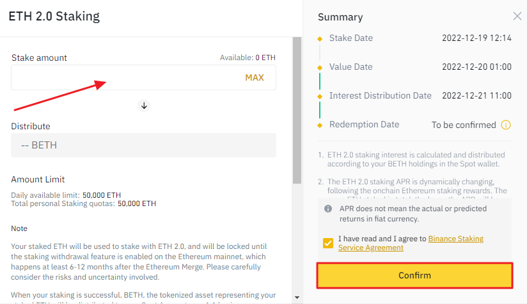
Task: Toggle the Staking Service Agreement checkbox
Action: point(328,243)
